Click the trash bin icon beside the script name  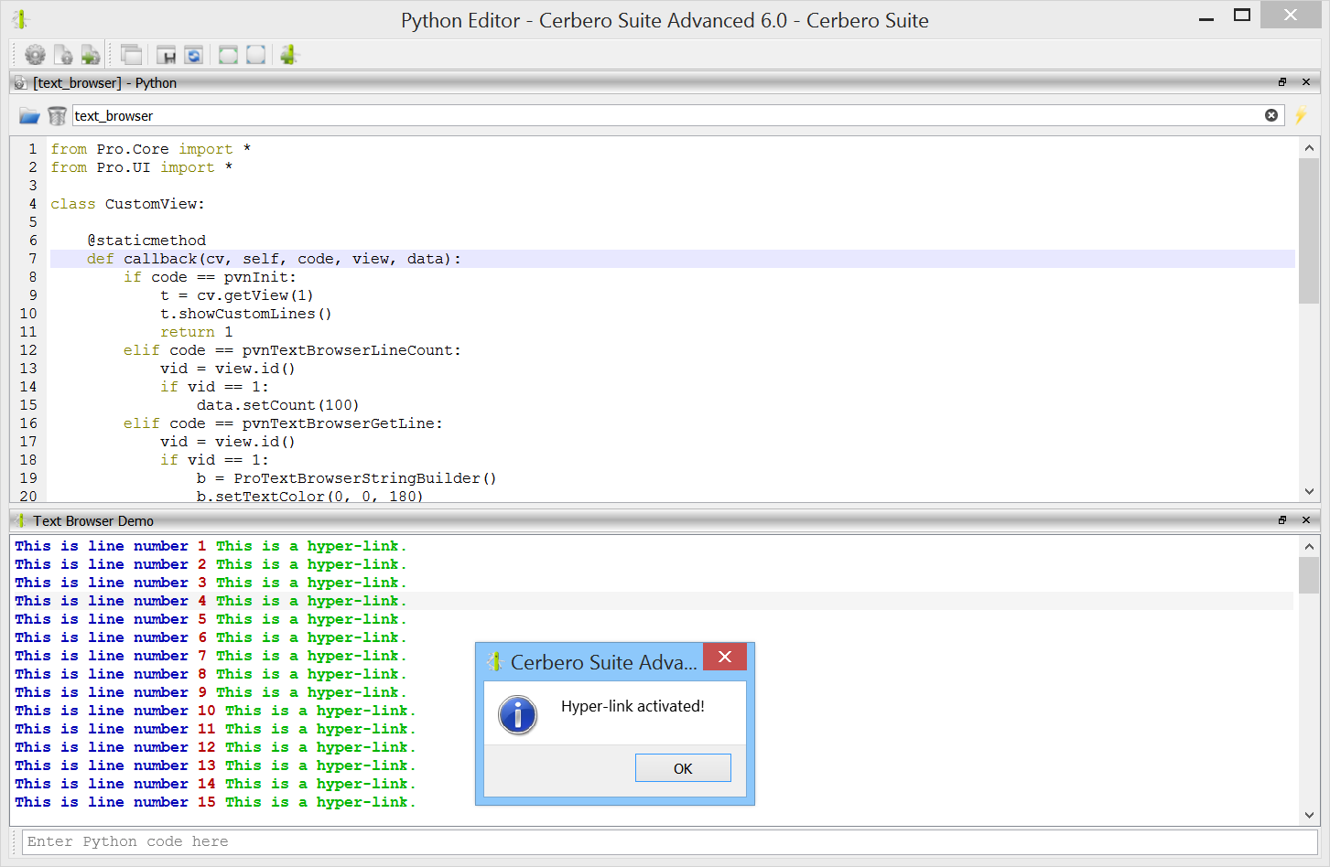click(57, 115)
